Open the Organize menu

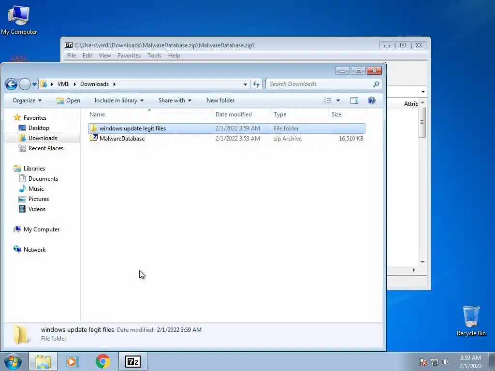click(27, 100)
